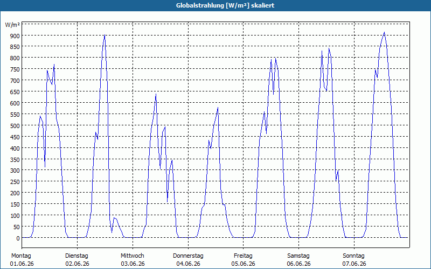Pick the '700' y-axis value

point(15,81)
